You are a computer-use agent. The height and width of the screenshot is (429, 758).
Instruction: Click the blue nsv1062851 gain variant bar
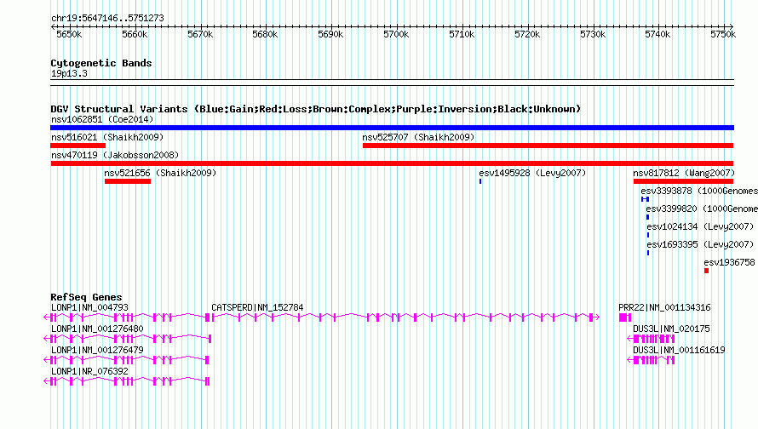tap(392, 128)
